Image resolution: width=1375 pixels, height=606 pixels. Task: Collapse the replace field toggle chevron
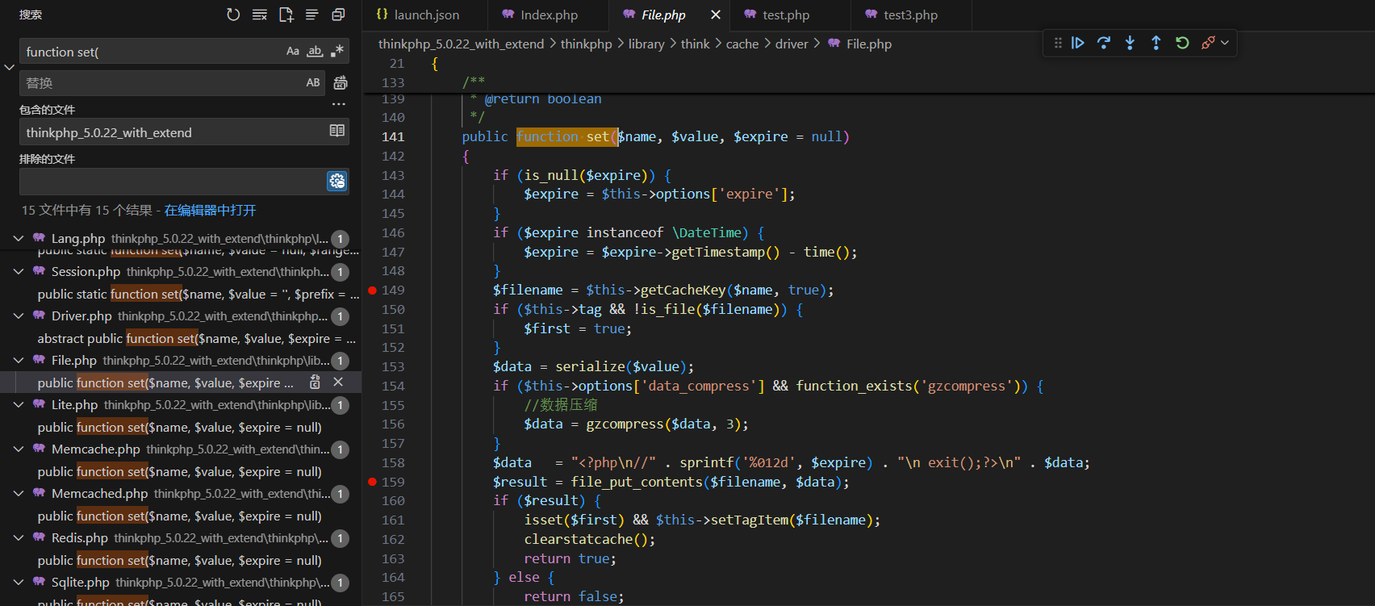tap(10, 67)
